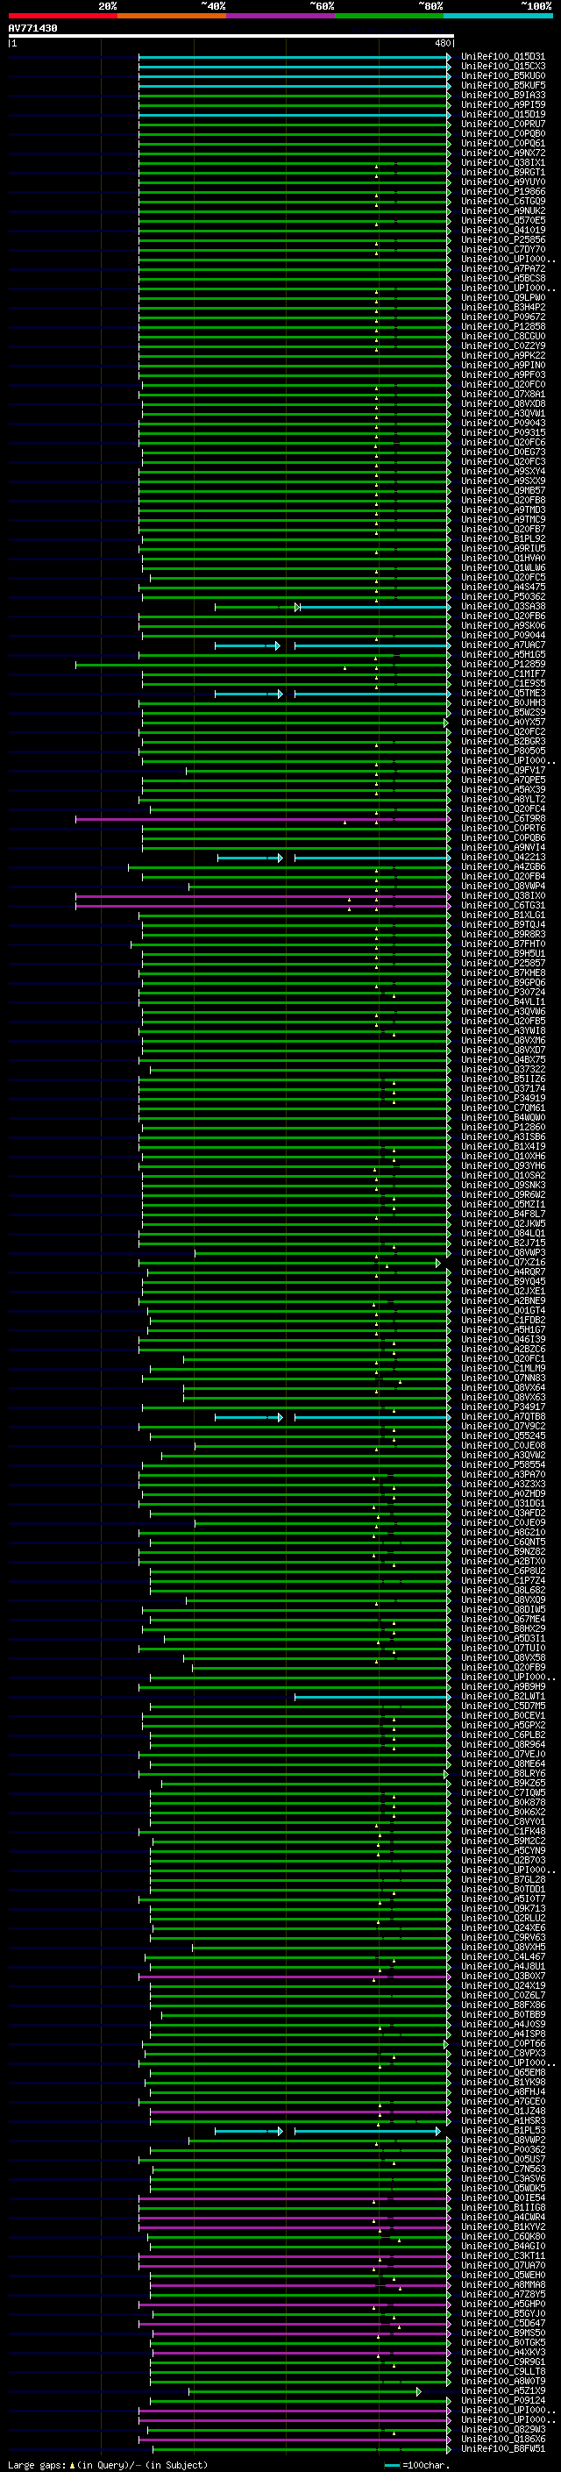The height and width of the screenshot is (2472, 561).
Task: Open hit UniRef100_A7UAC7
Action: pos(502,645)
